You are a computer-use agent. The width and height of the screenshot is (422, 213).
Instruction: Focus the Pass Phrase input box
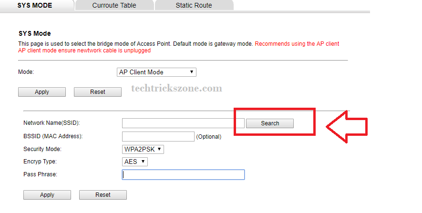tap(183, 175)
